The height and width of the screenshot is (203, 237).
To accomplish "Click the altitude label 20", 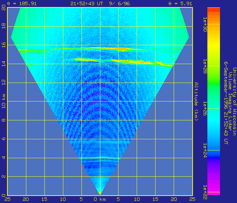I will tap(4, 7).
